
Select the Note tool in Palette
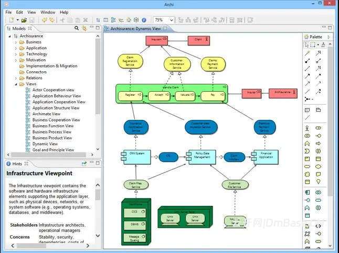click(x=307, y=110)
